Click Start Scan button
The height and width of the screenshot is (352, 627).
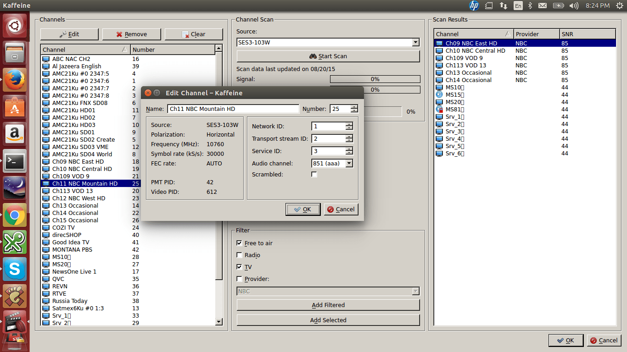[328, 56]
